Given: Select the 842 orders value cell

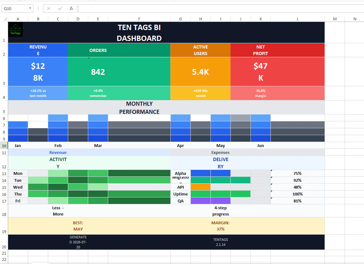Looking at the screenshot, I should 119,72.
